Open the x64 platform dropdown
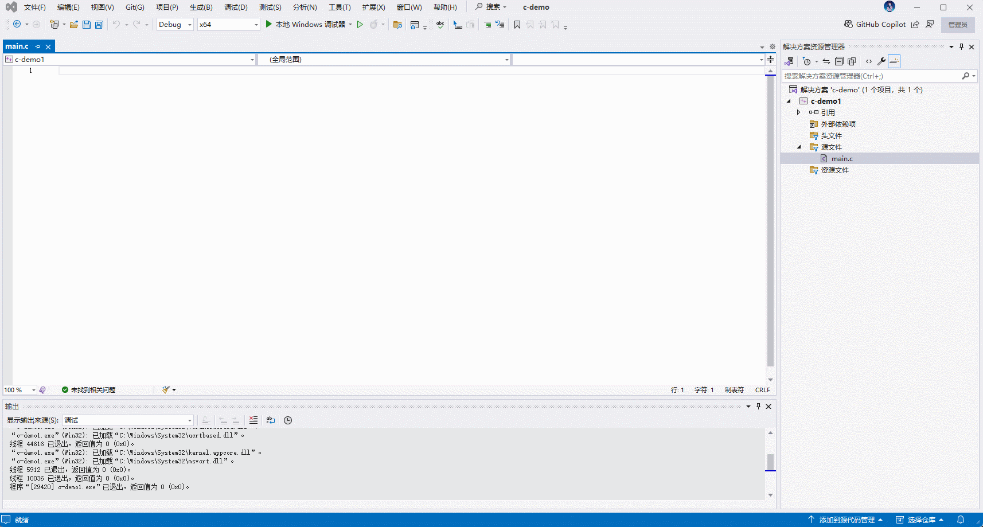This screenshot has height=527, width=983. 228,25
